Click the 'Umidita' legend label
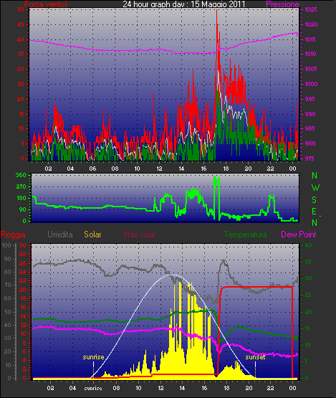Image resolution: width=336 pixels, height=398 pixels. coord(60,234)
